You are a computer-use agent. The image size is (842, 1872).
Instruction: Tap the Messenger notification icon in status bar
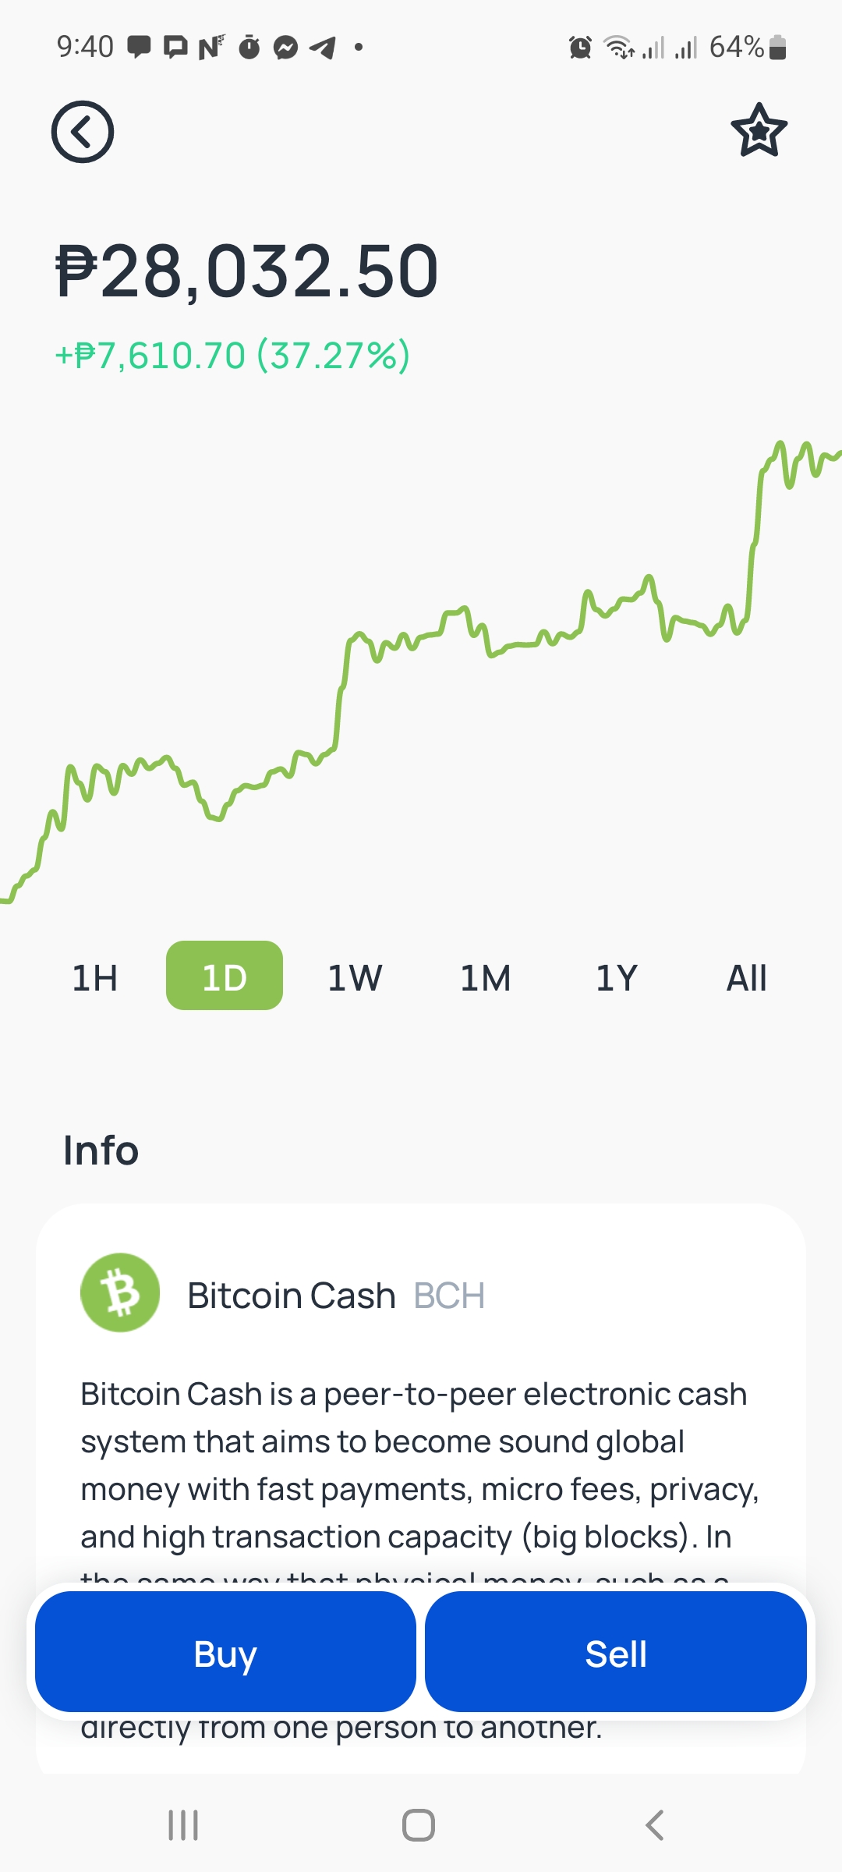click(x=286, y=48)
